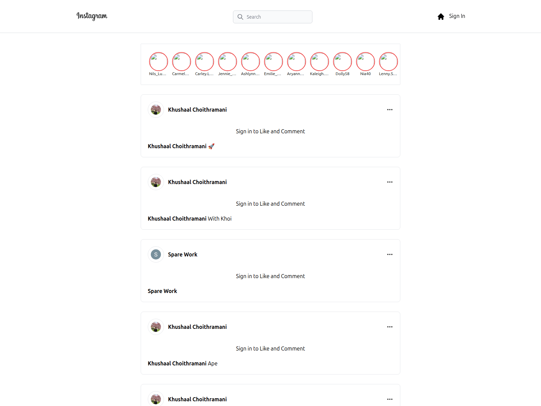Click the home icon in header
This screenshot has width=541, height=406.
click(x=441, y=17)
